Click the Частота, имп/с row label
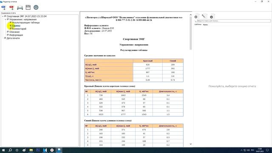This screenshot has width=272, height=153. pos(109,80)
